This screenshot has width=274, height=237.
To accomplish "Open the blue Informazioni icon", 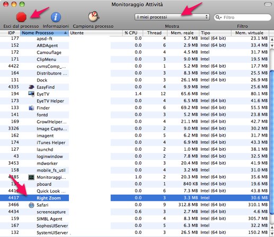I will coord(56,17).
